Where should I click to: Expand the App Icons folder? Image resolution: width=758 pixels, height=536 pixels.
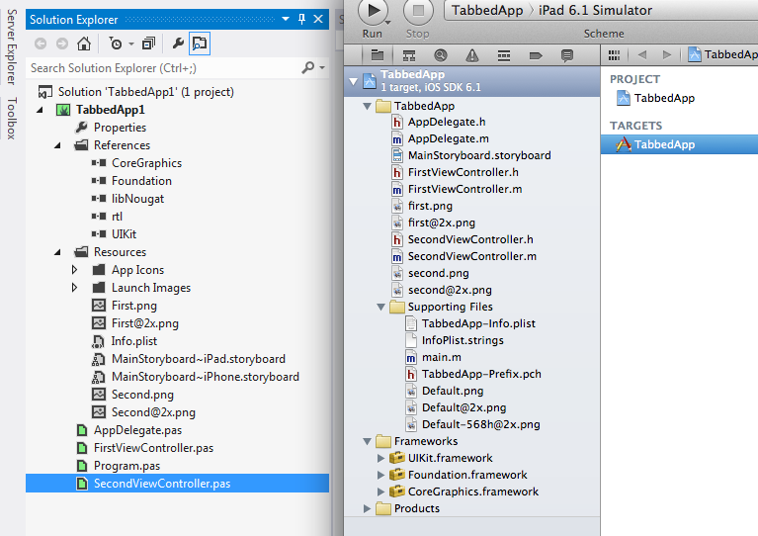click(74, 270)
